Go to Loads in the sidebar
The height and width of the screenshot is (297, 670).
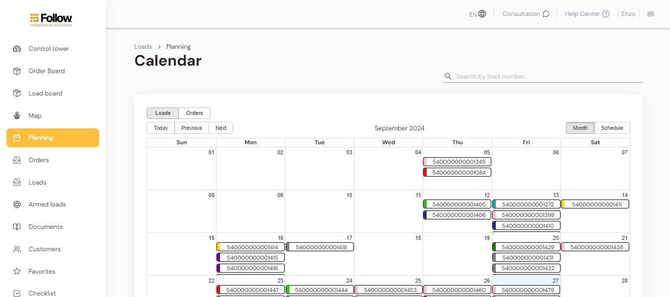[37, 183]
